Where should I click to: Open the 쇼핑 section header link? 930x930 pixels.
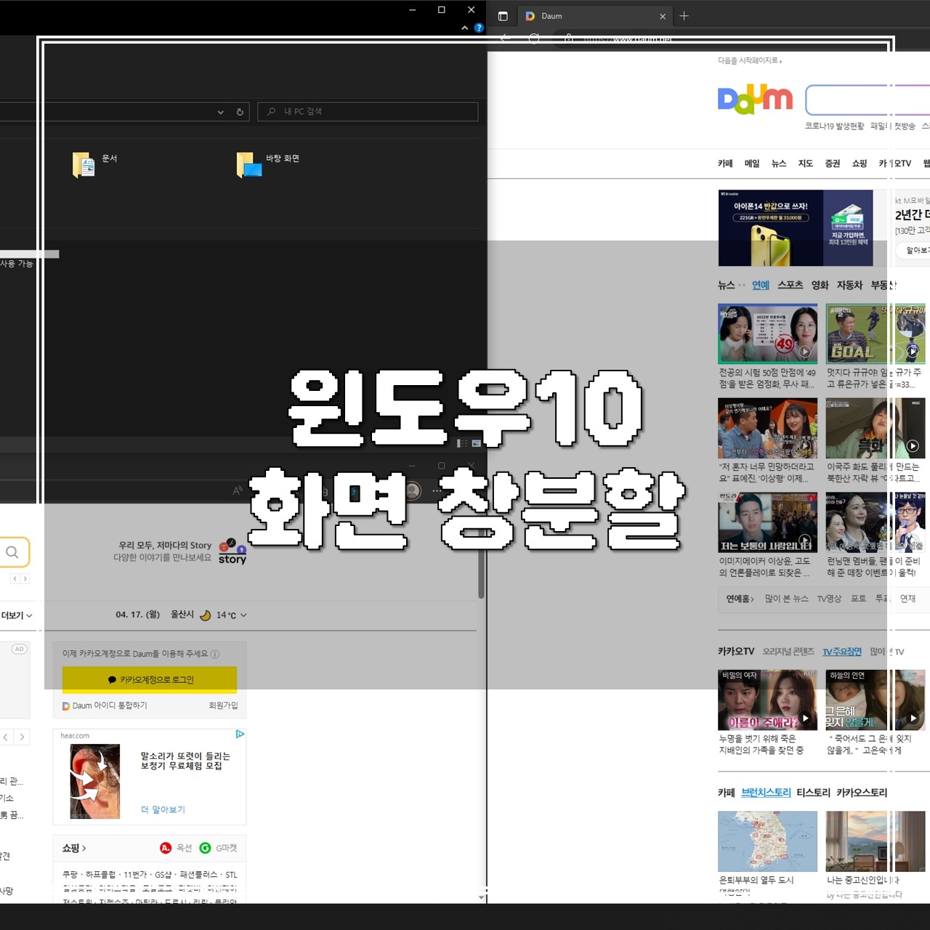point(73,848)
